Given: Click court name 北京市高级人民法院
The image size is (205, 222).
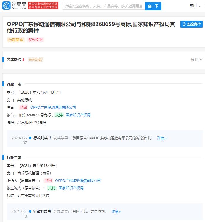Looking at the screenshot, I should pos(33,196).
